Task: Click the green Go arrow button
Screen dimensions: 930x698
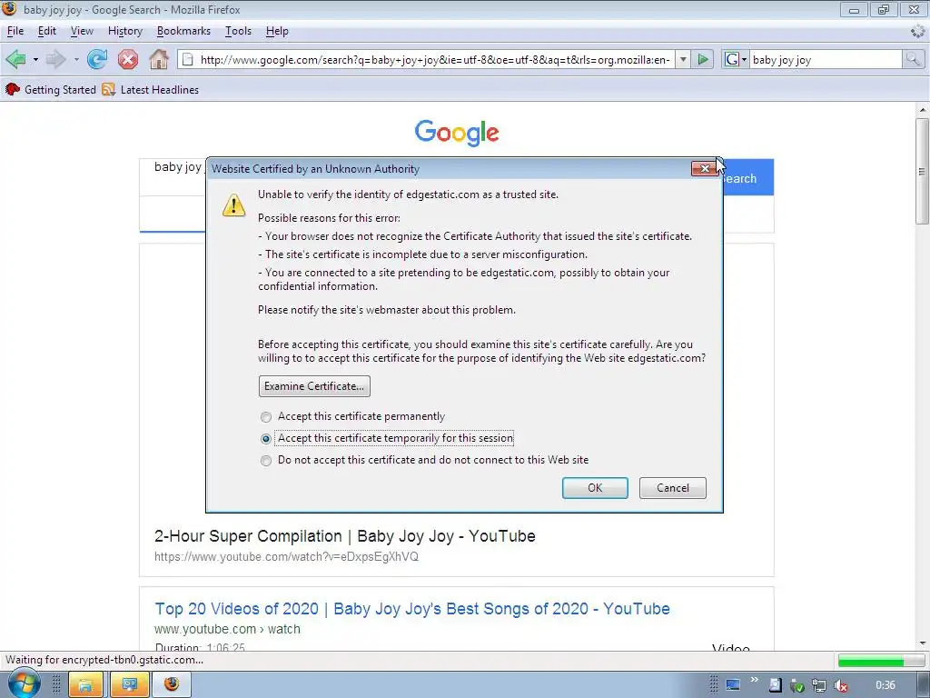Action: click(x=703, y=59)
